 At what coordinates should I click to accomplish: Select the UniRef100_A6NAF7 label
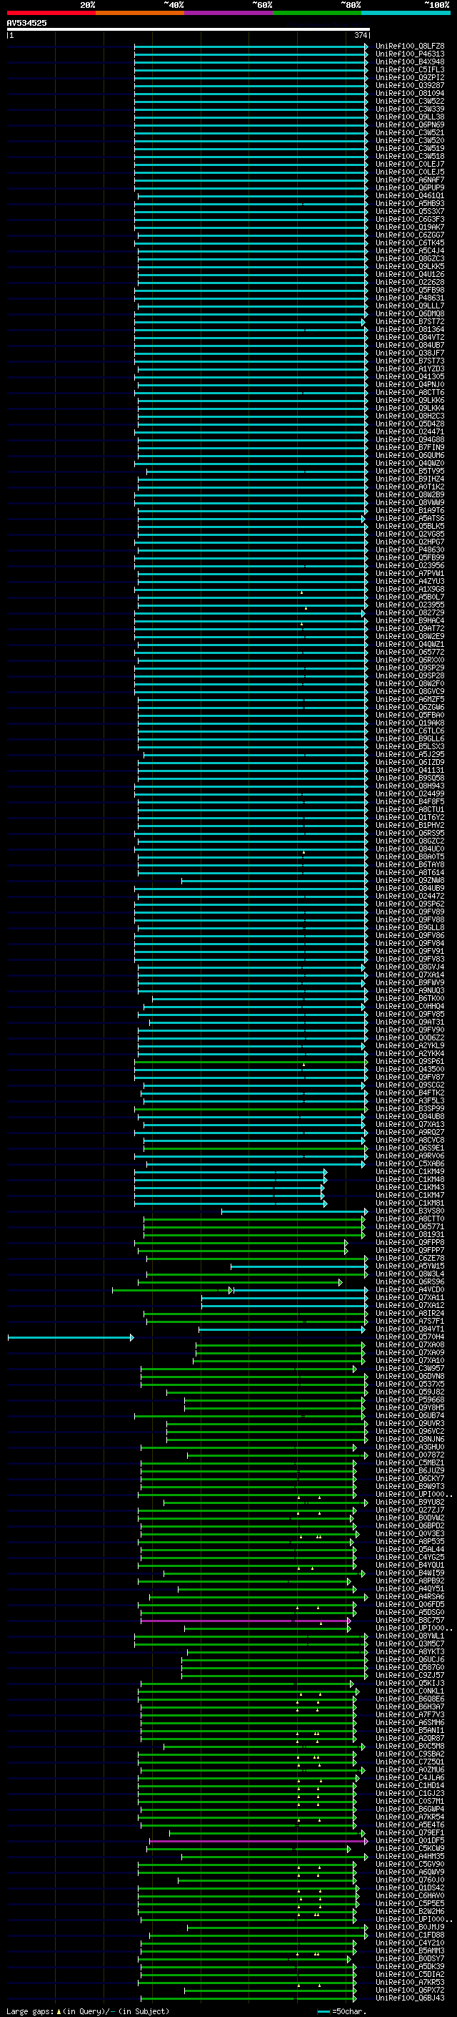410,180
